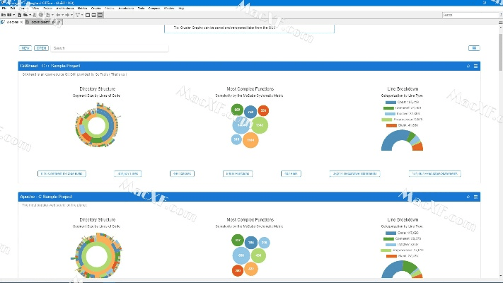
Task: Click the NEW project button
Action: [25, 48]
